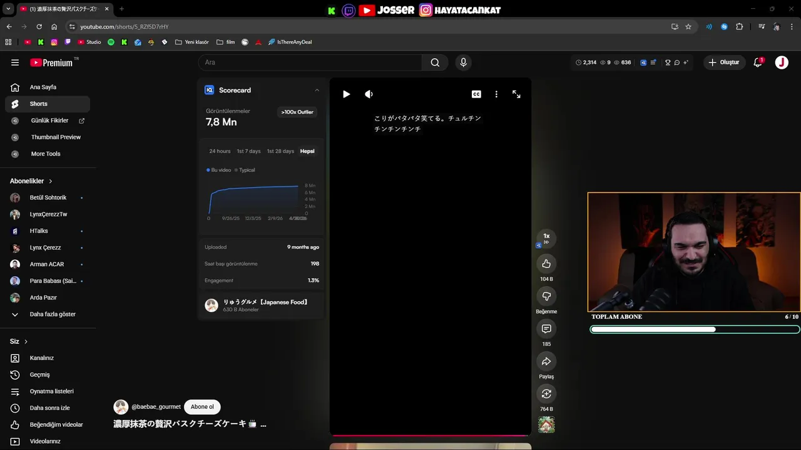Image resolution: width=801 pixels, height=450 pixels.
Task: Open the notifications bell
Action: click(758, 62)
